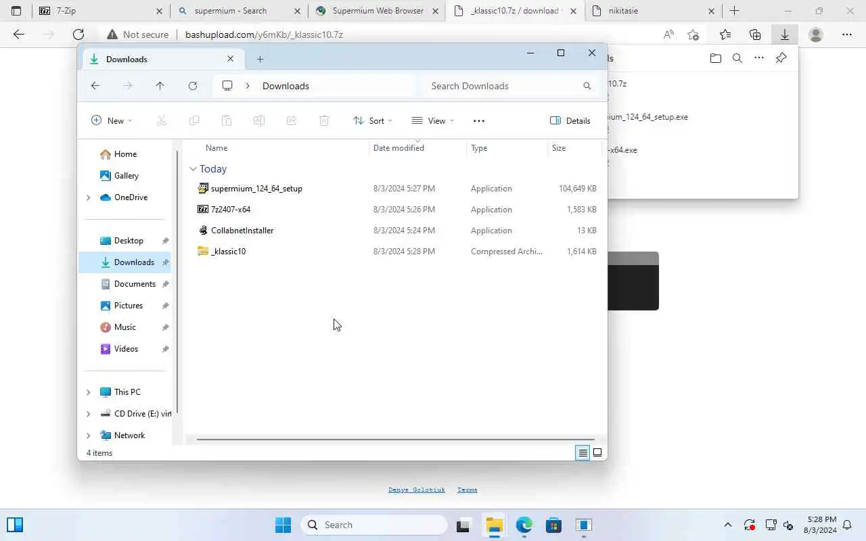The width and height of the screenshot is (866, 541).
Task: Click the search magnifier in Search Downloads box
Action: pyautogui.click(x=587, y=86)
